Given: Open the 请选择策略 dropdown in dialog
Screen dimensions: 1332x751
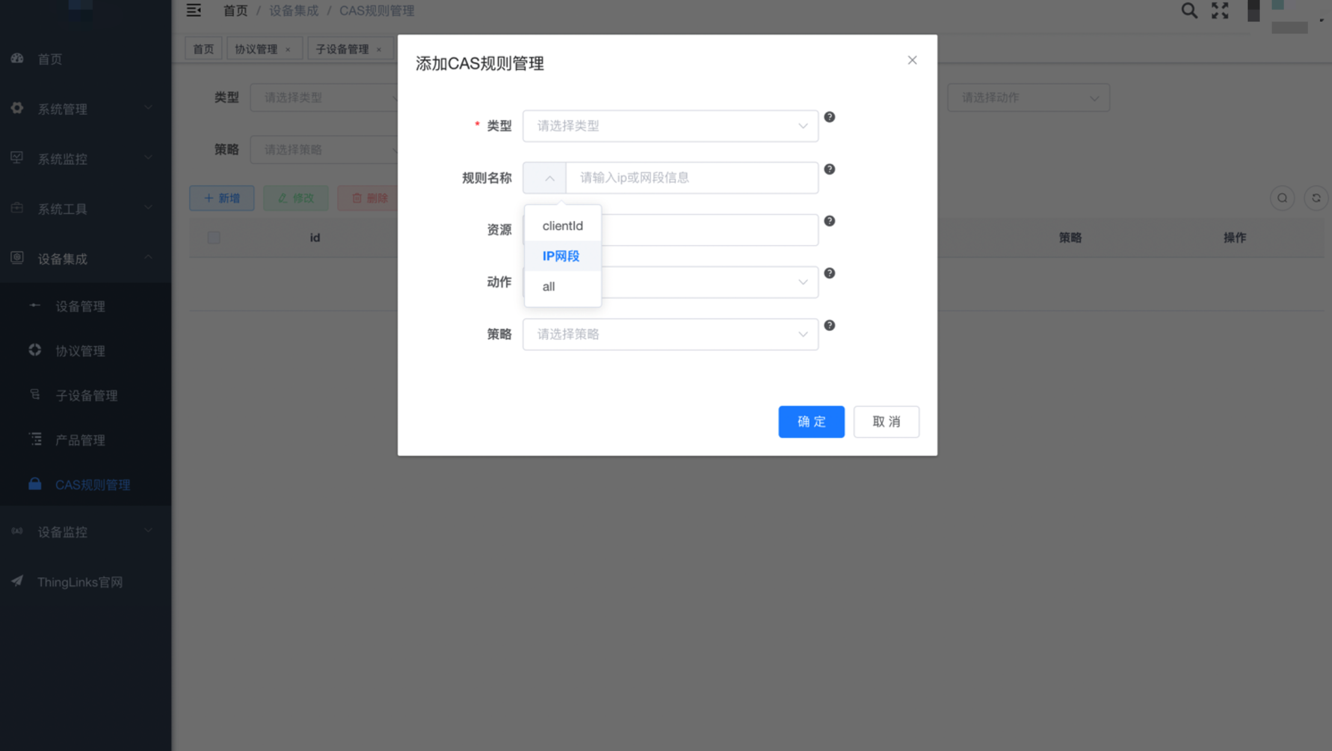Looking at the screenshot, I should click(670, 335).
